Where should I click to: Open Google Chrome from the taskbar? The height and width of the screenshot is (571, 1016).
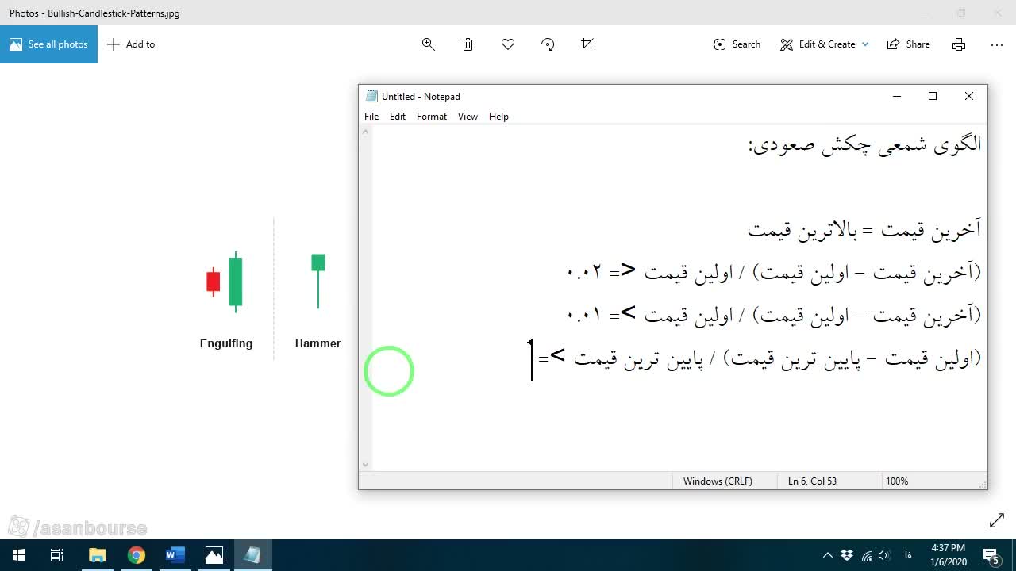136,555
